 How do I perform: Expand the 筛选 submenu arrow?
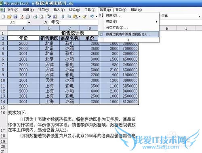pyautogui.click(x=156, y=21)
